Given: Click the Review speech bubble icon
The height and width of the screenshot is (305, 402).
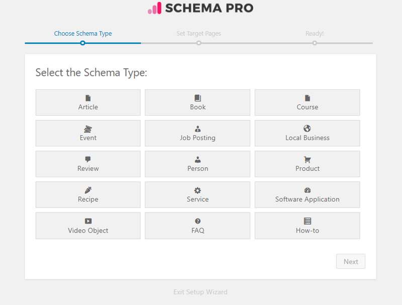Looking at the screenshot, I should pyautogui.click(x=88, y=160).
